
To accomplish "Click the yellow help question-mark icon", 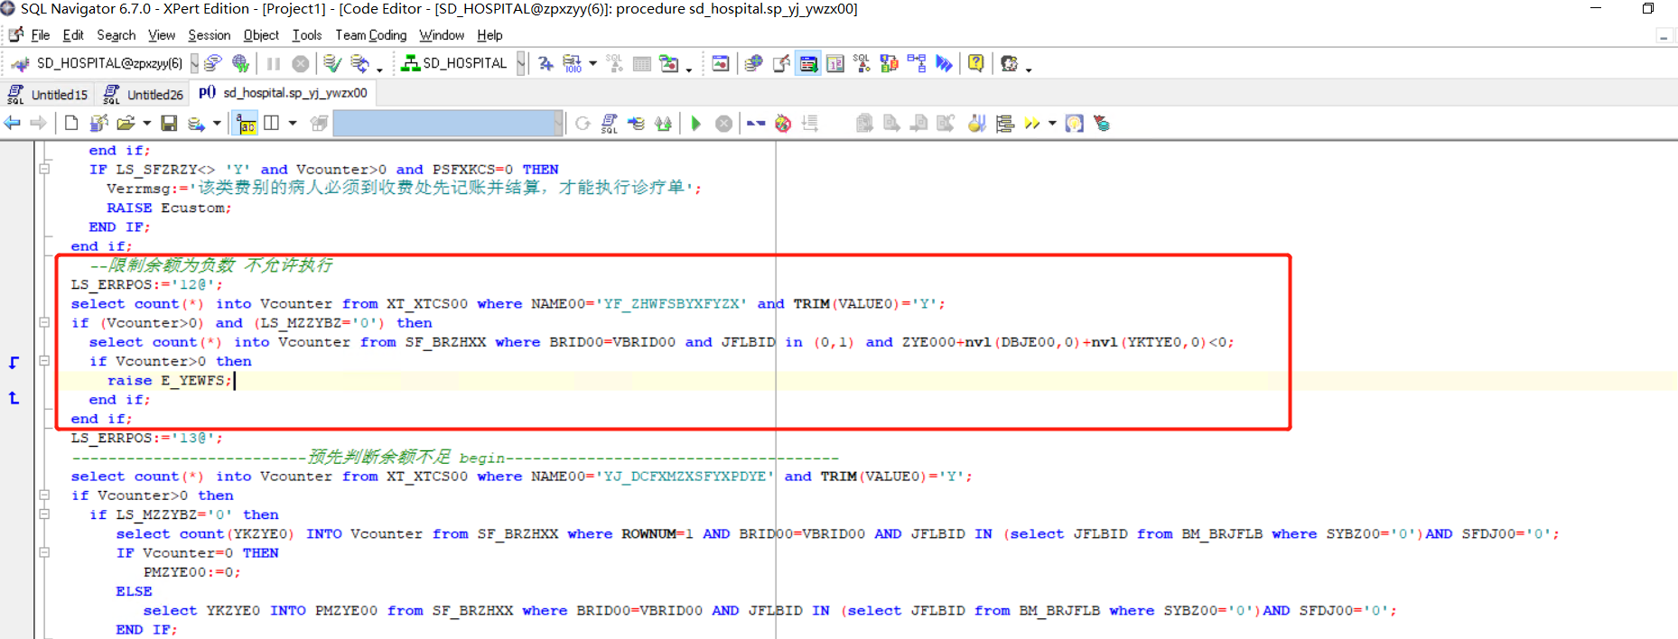I will pyautogui.click(x=976, y=63).
